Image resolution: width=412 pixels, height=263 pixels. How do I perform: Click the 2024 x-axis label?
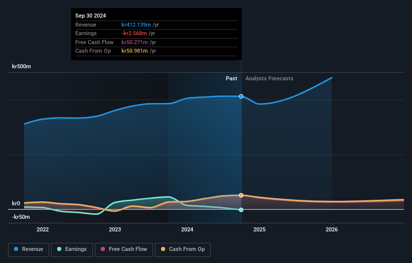(187, 230)
